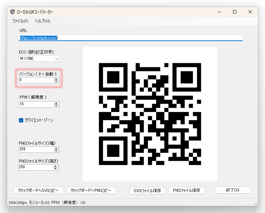Click クリップボードへPNGコピー button
Screen dimensions: 265x213
pyautogui.click(x=91, y=190)
